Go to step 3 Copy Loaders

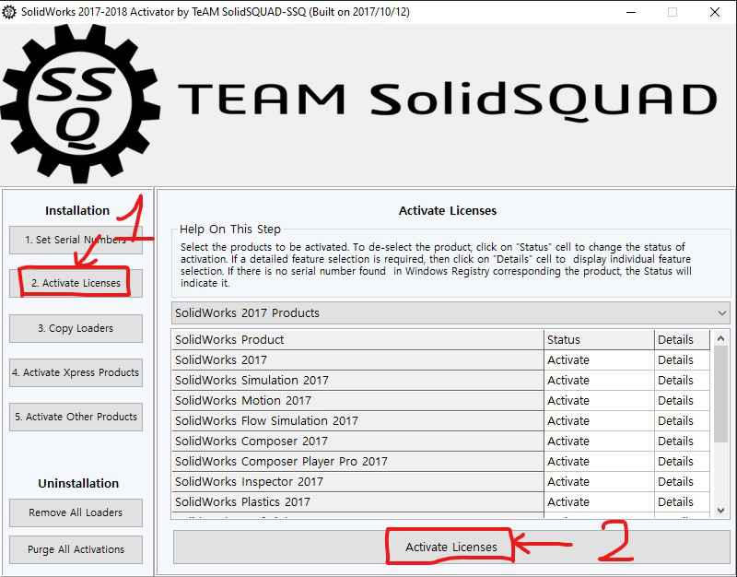[76, 328]
